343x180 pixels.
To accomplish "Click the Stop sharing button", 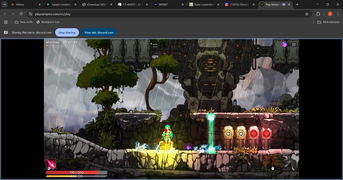I will click(67, 33).
